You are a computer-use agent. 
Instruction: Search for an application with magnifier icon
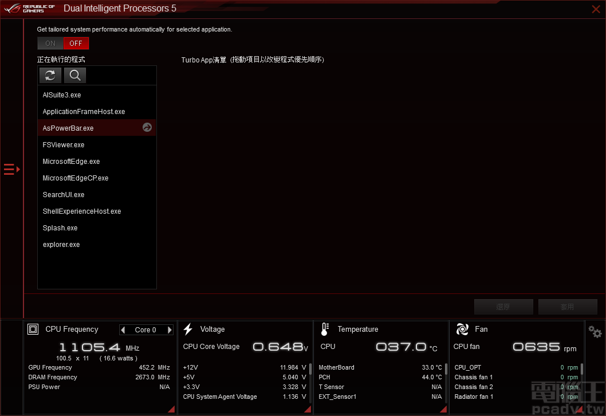coord(75,75)
